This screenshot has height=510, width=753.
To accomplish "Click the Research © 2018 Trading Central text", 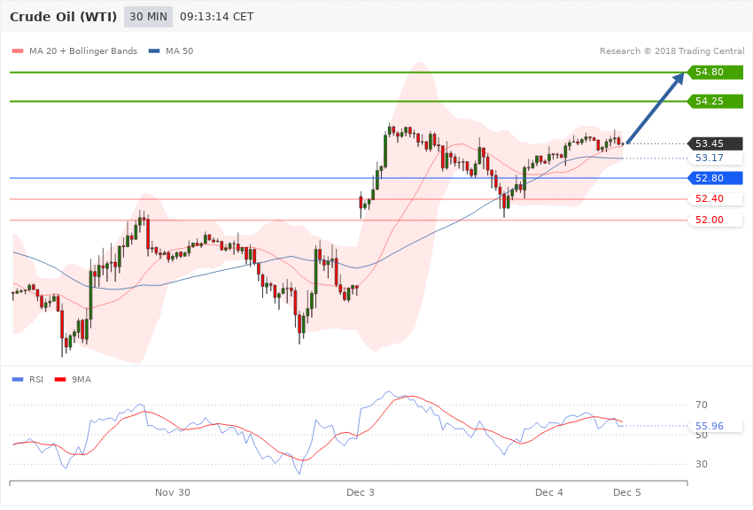I will (x=671, y=51).
